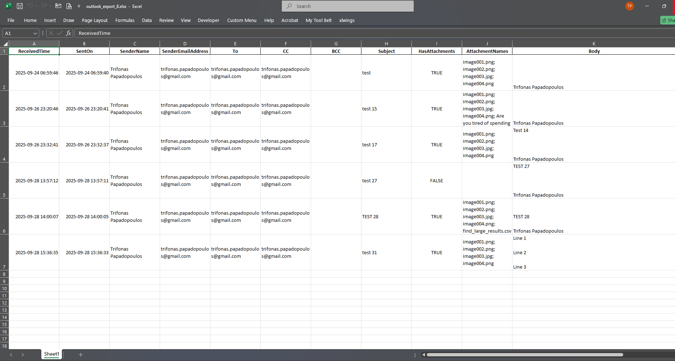This screenshot has height=361, width=675.
Task: Open the Formulas ribbon tab
Action: pos(125,20)
